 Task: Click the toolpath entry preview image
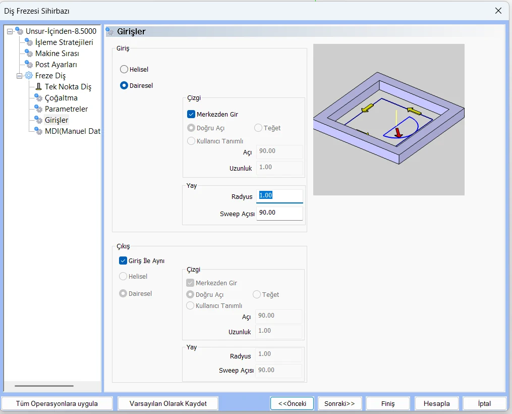click(388, 120)
